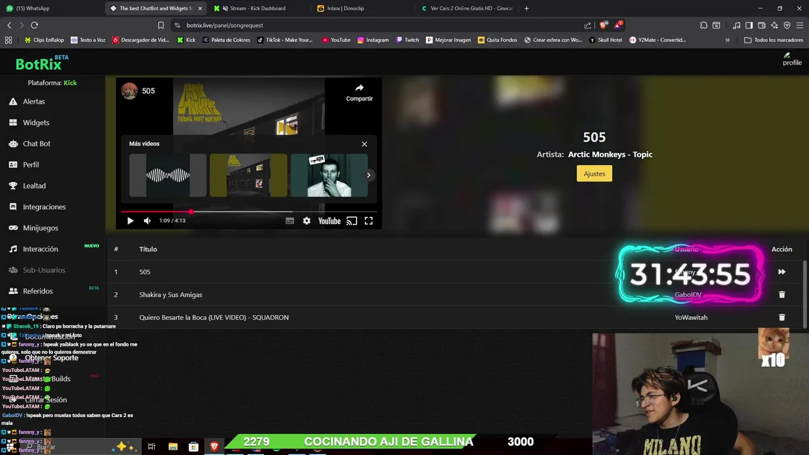Open File Explorer from the taskbar
The image size is (809, 455).
coord(173,447)
